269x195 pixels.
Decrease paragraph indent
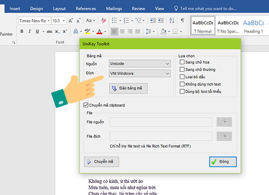[x=153, y=20]
